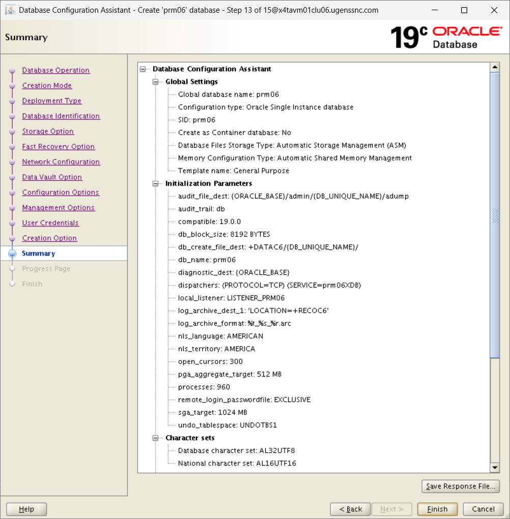Viewport: 510px width, 519px height.
Task: Collapse the Character sets section
Action: (155, 438)
